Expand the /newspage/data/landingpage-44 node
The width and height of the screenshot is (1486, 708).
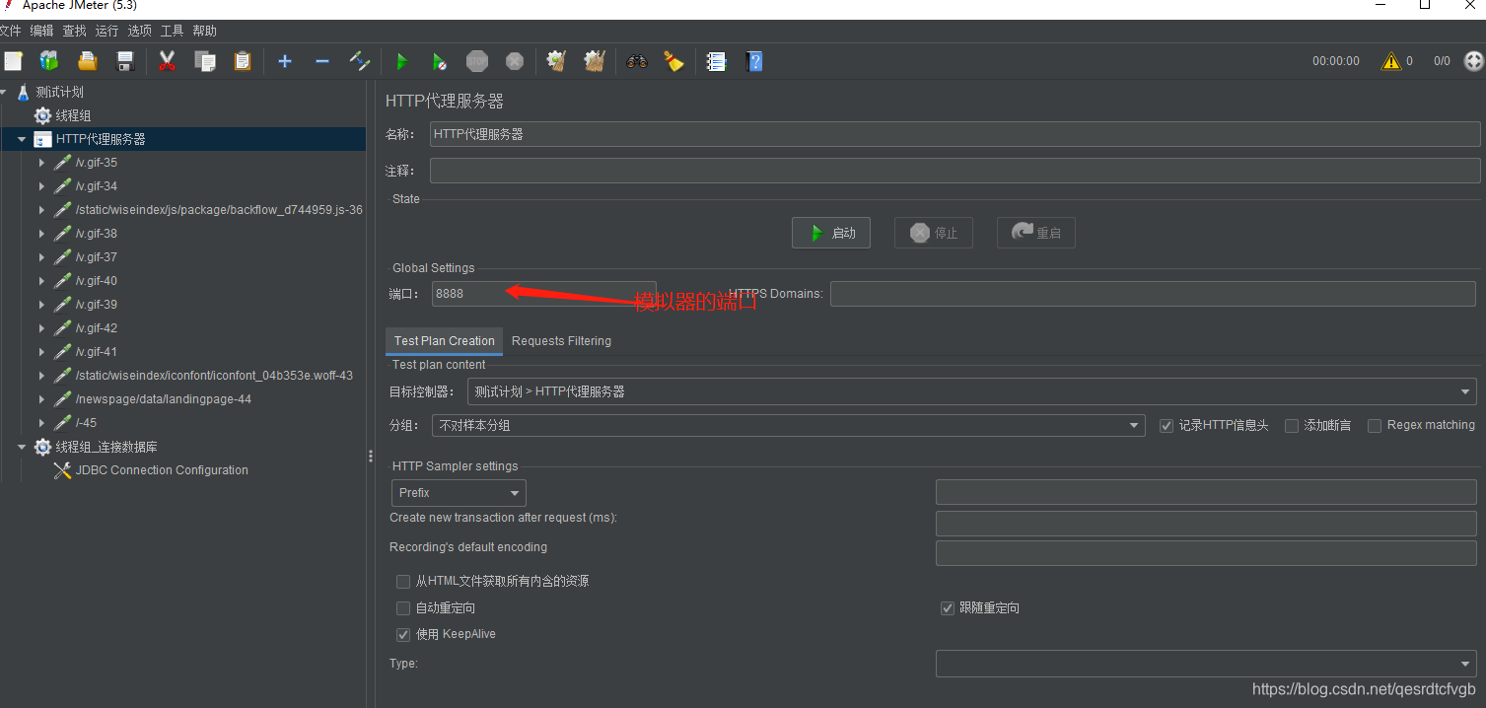pyautogui.click(x=41, y=399)
